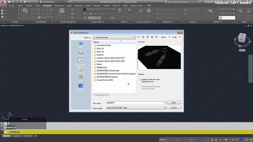The image size is (253, 142).
Task: Open Favorites location in places sidebar
Action: [x=81, y=70]
